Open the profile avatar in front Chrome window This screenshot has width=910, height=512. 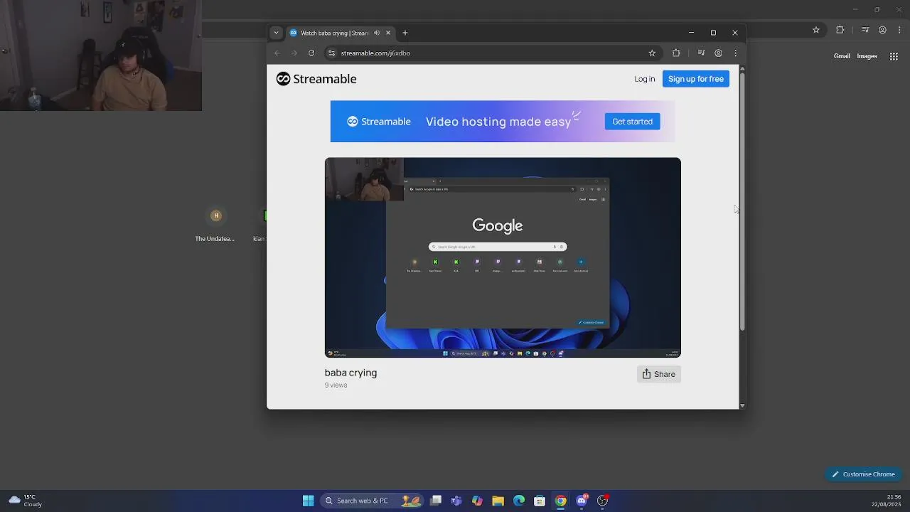tap(719, 53)
